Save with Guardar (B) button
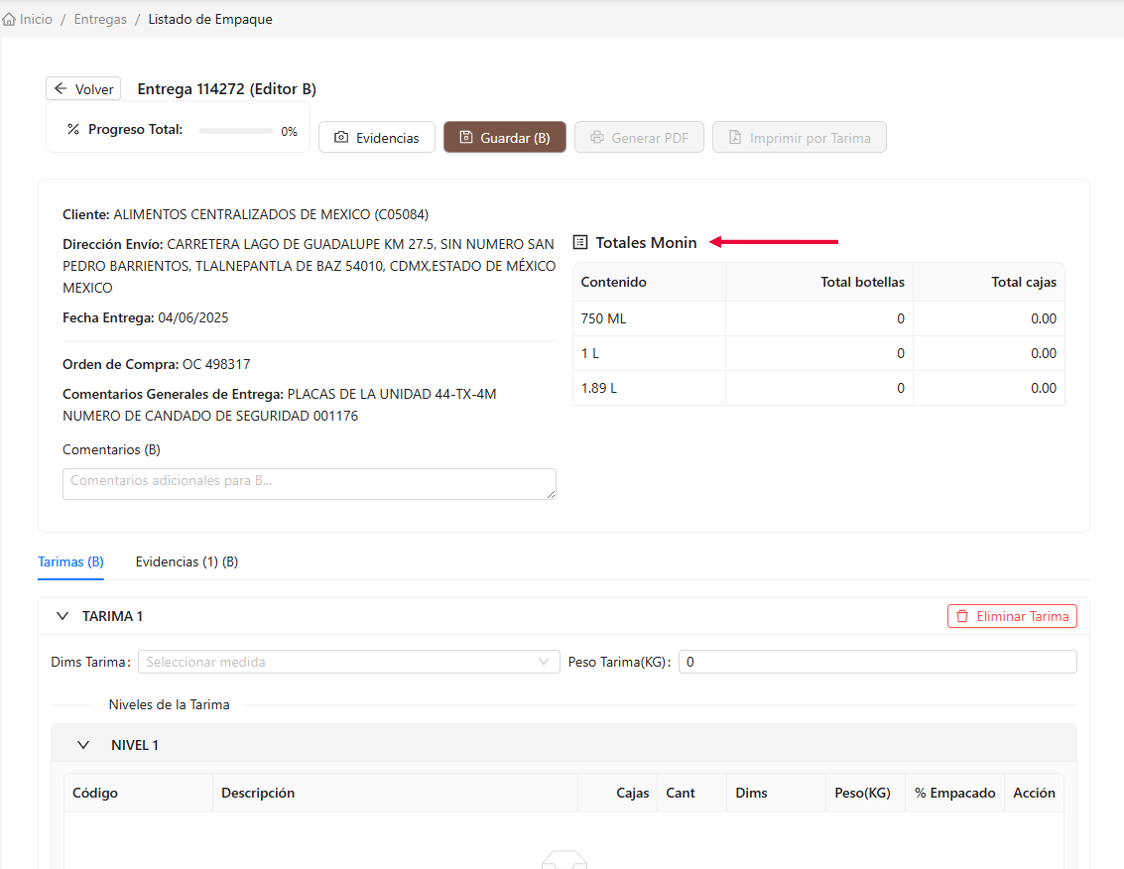The width and height of the screenshot is (1124, 869). point(505,138)
